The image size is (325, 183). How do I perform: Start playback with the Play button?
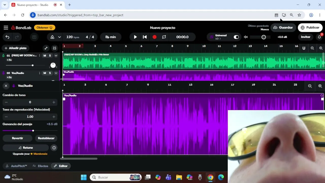(x=135, y=37)
